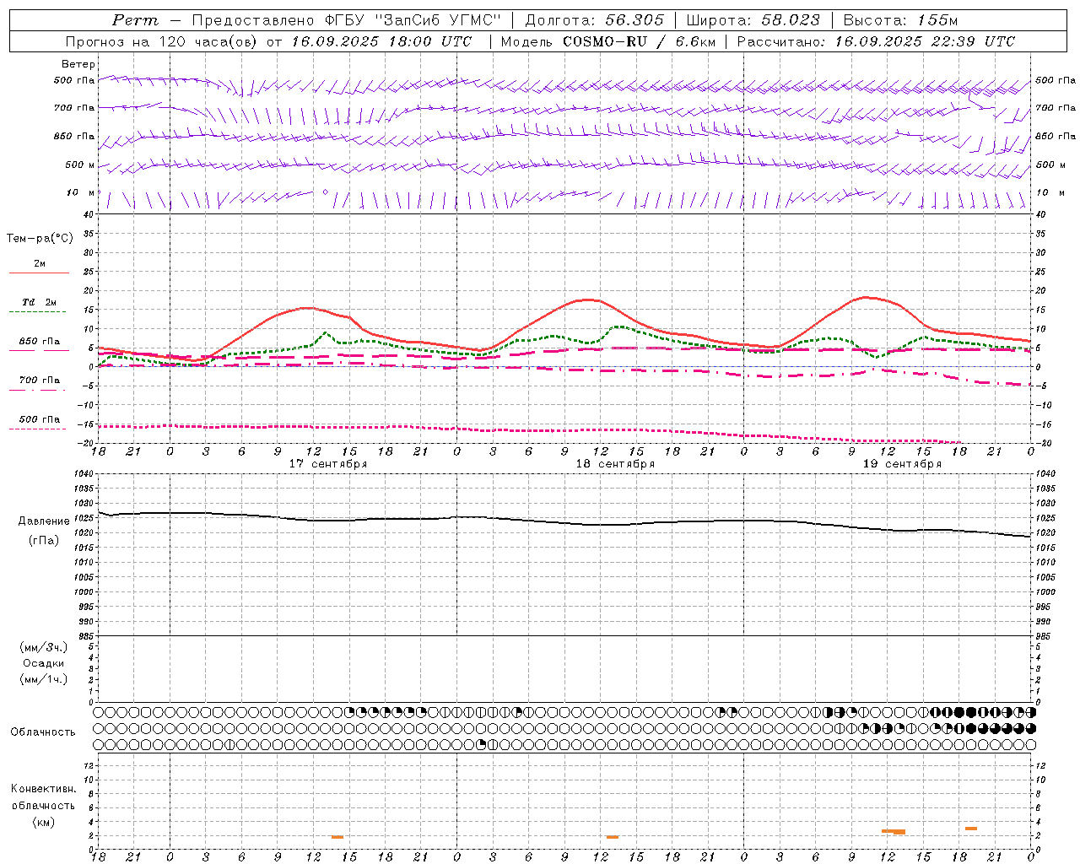Click the "500 гПа" entry in temperature legend
The width and height of the screenshot is (1080, 864).
40,419
